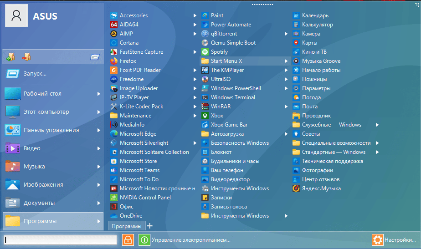Screen dimensions: 421x249
Task: Click the OneDrive cloud icon
Action: 114,216
